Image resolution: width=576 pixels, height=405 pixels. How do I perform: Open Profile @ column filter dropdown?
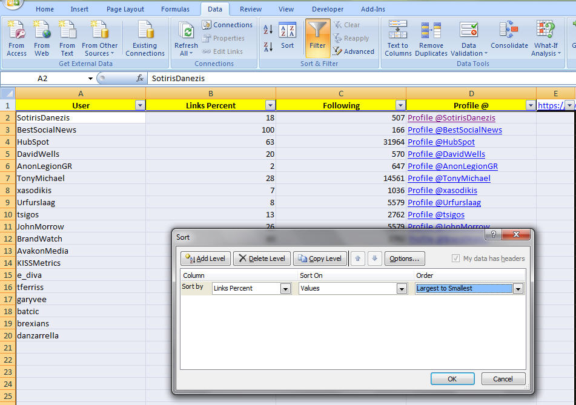[x=531, y=105]
